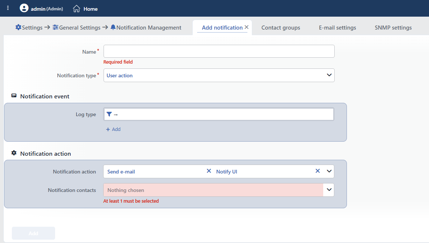Click the admin (Admin) user label

[47, 9]
